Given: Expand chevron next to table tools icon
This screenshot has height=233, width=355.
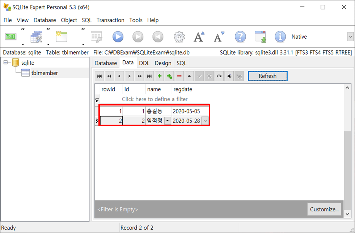Looking at the screenshot, I should [48, 29].
